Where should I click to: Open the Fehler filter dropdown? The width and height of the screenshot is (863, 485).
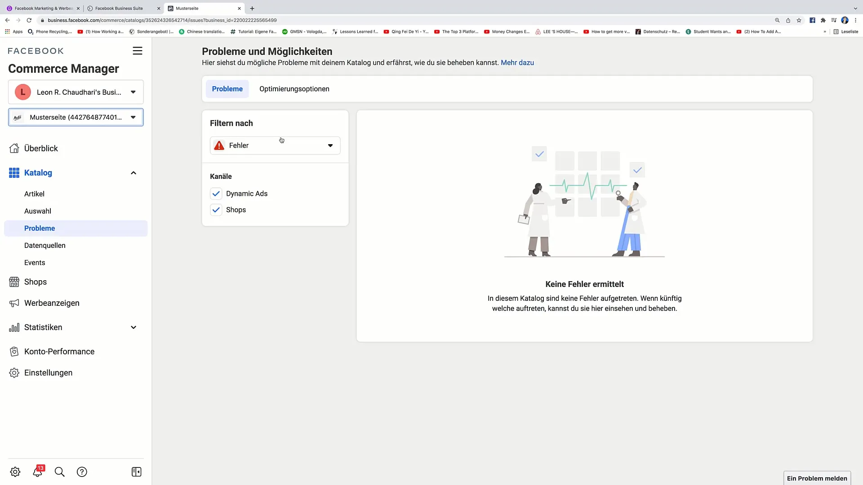(x=275, y=145)
